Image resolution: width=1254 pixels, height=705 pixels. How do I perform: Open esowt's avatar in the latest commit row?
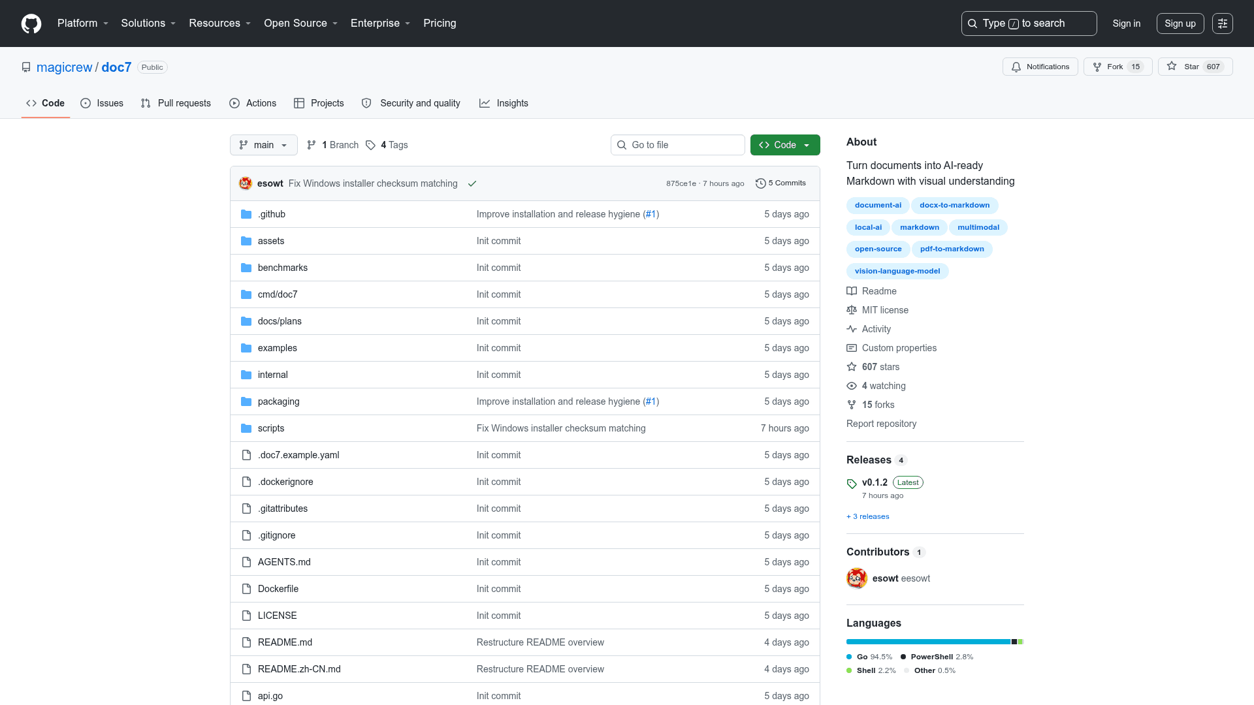click(246, 183)
